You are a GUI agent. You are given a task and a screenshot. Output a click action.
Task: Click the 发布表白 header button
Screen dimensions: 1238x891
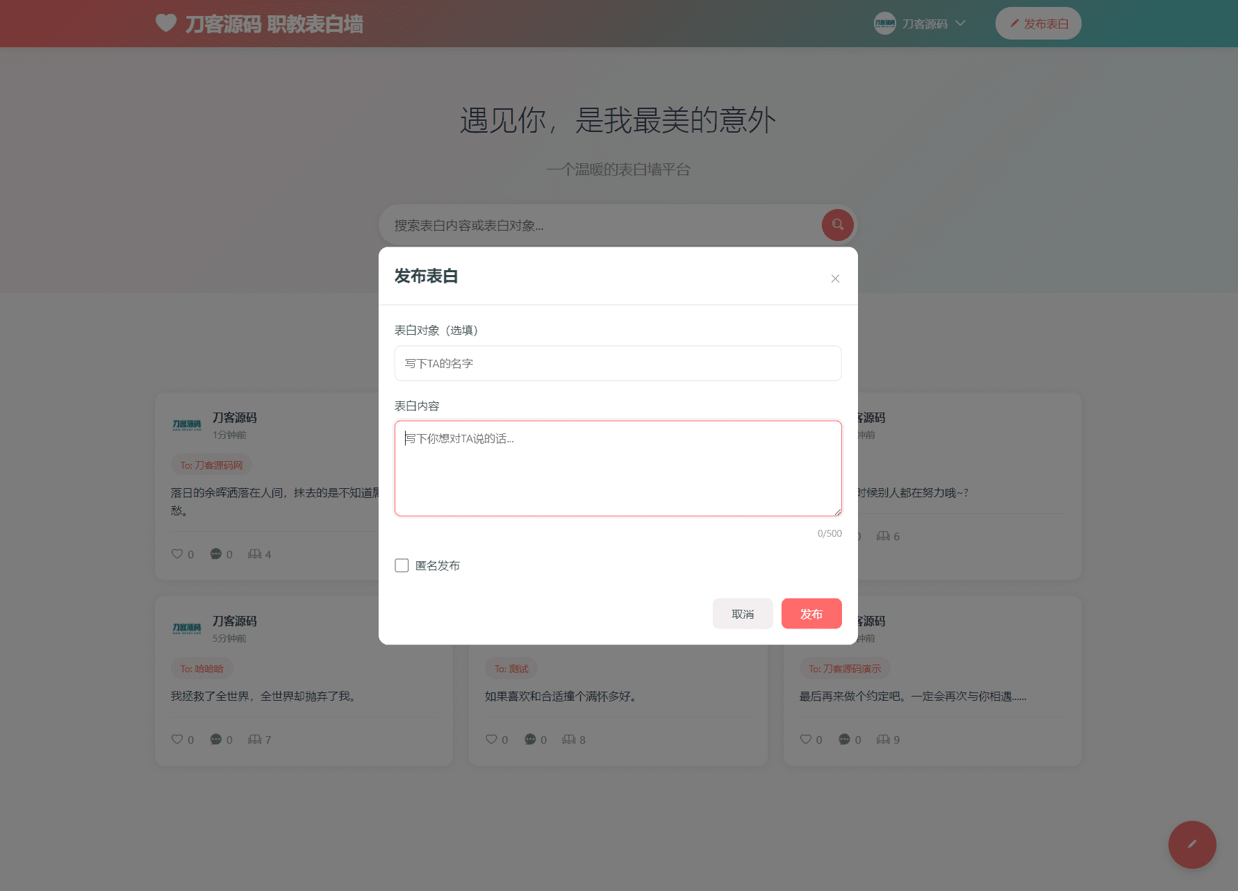(x=1038, y=24)
